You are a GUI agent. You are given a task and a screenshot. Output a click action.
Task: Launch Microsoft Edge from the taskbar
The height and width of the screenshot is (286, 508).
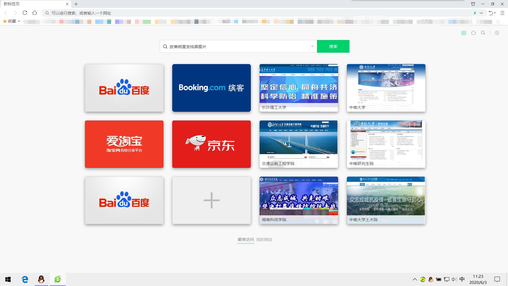click(x=25, y=279)
